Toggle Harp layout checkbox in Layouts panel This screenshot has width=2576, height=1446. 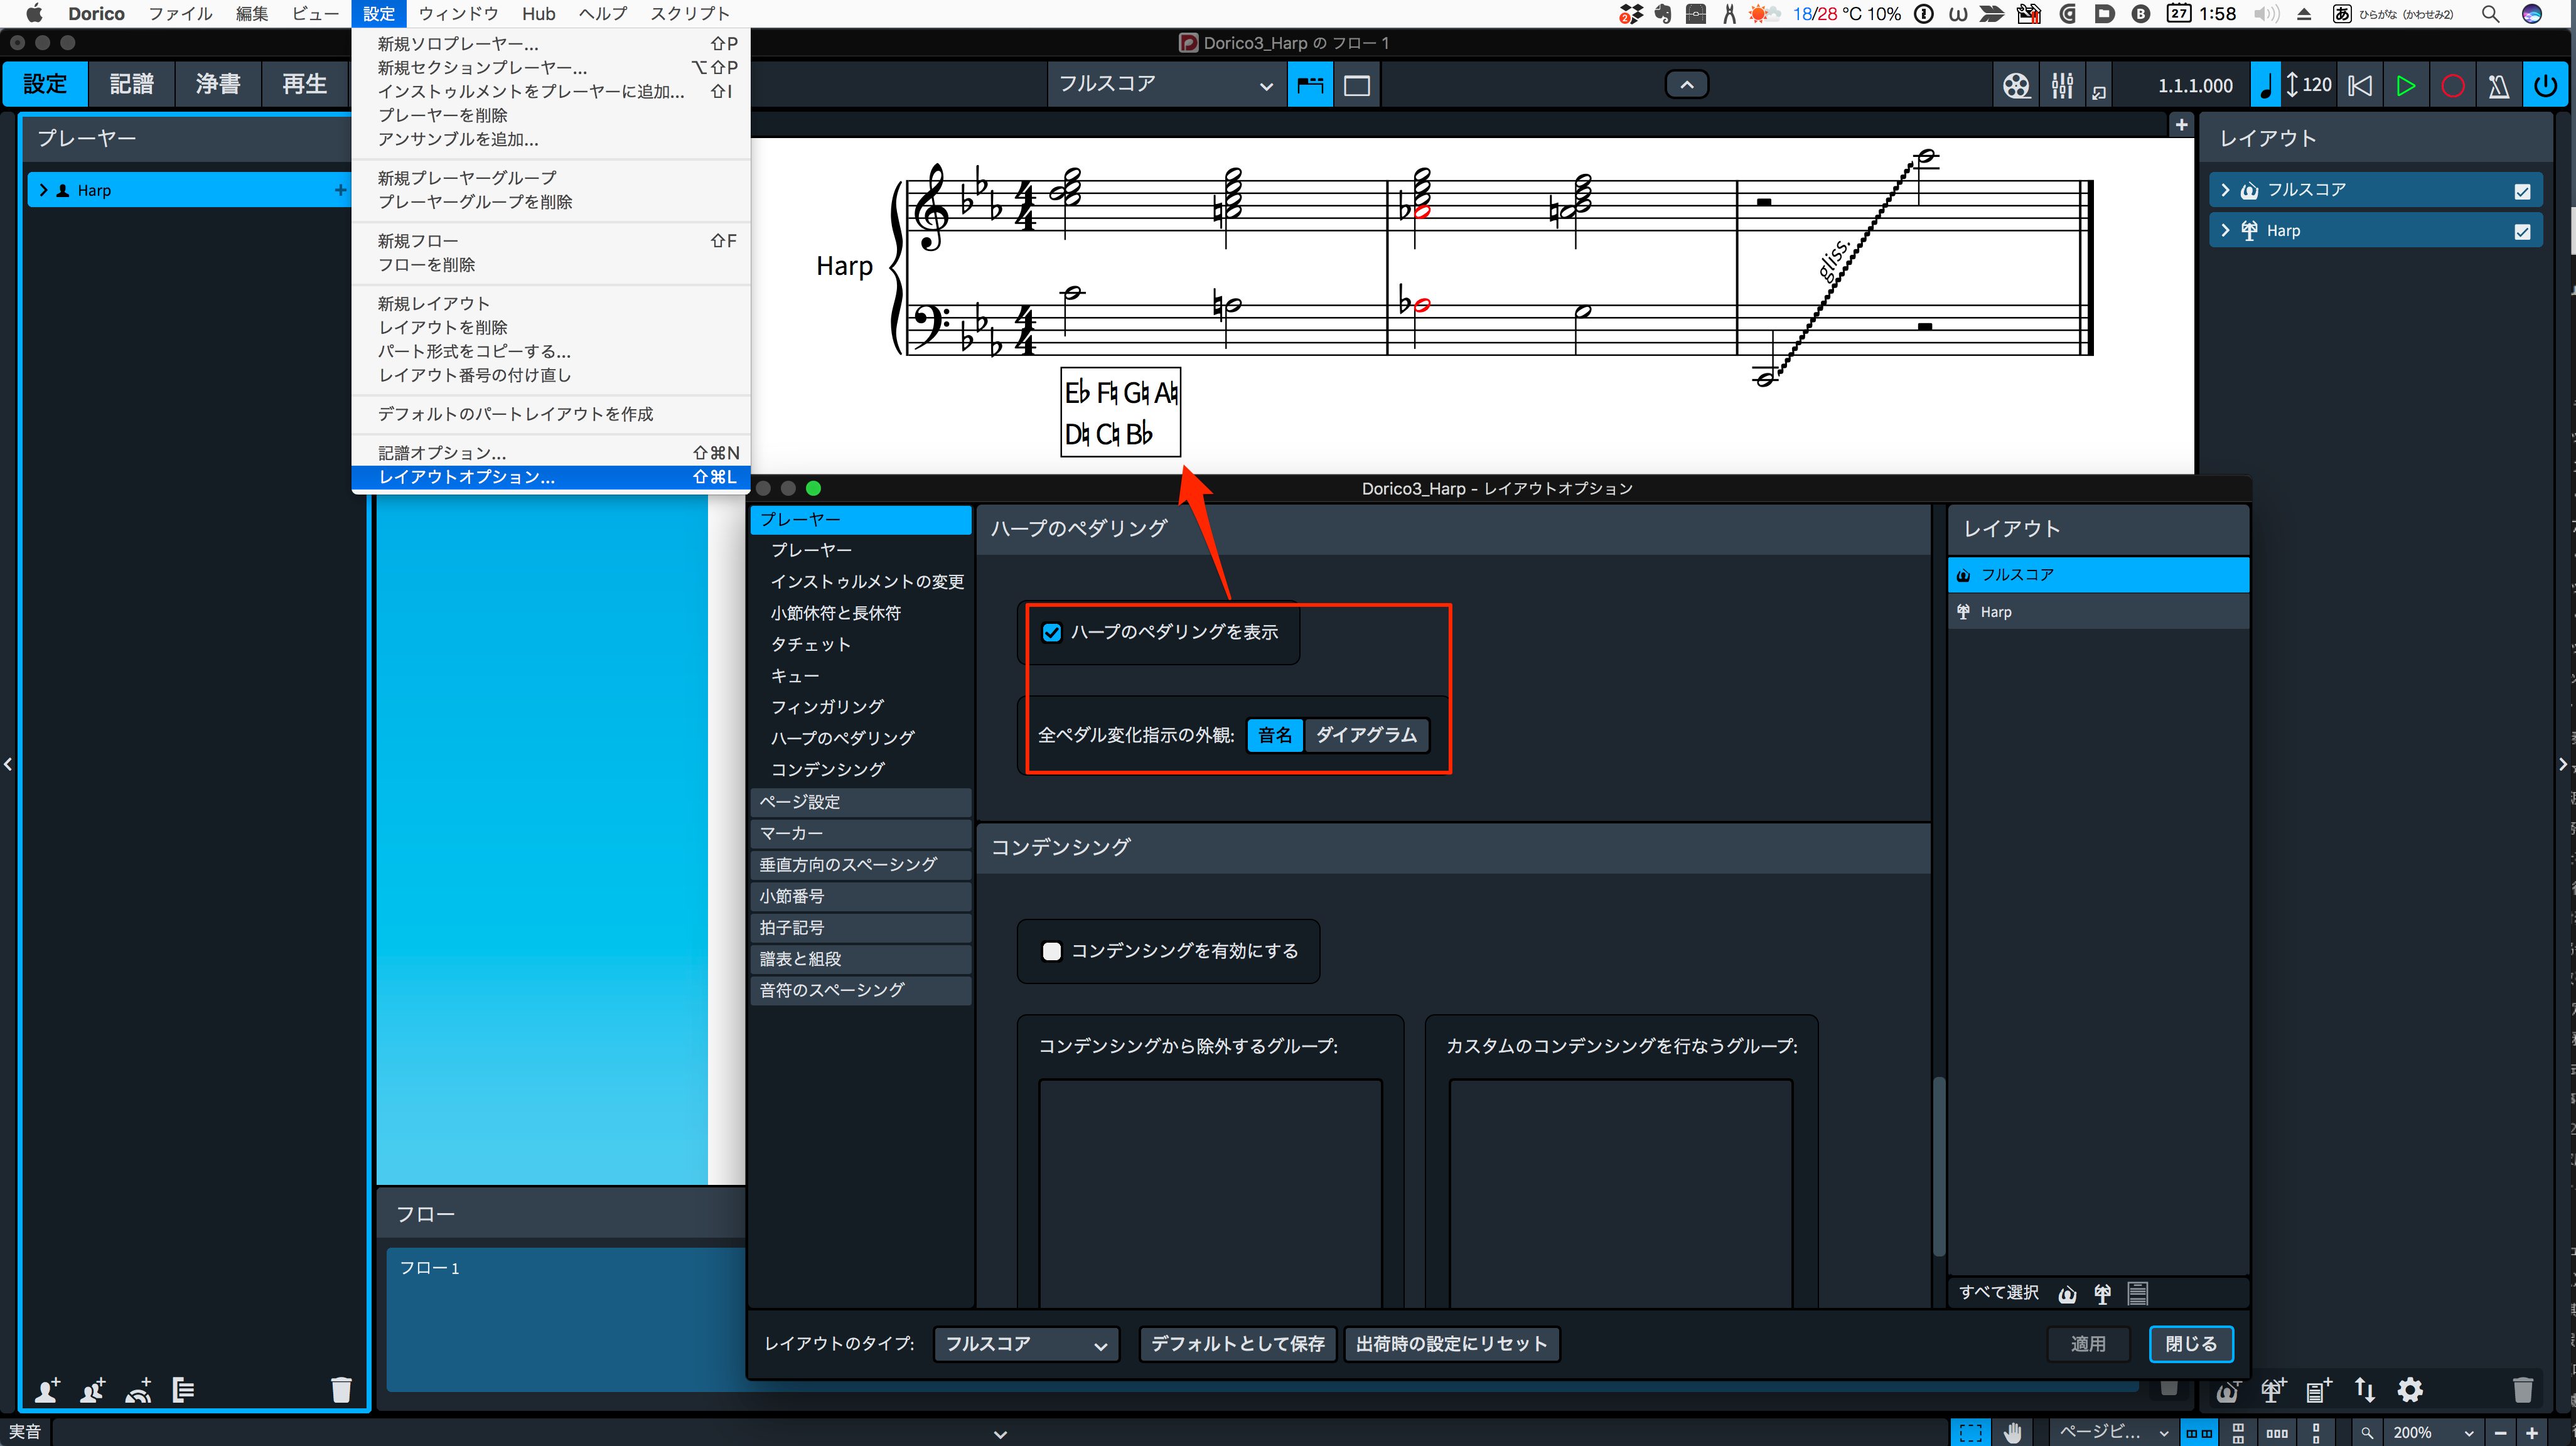point(2522,232)
